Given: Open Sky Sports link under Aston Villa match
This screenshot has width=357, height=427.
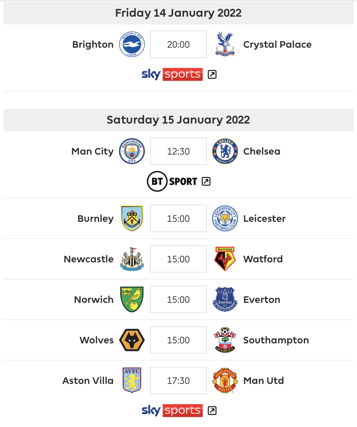Looking at the screenshot, I should tap(172, 411).
